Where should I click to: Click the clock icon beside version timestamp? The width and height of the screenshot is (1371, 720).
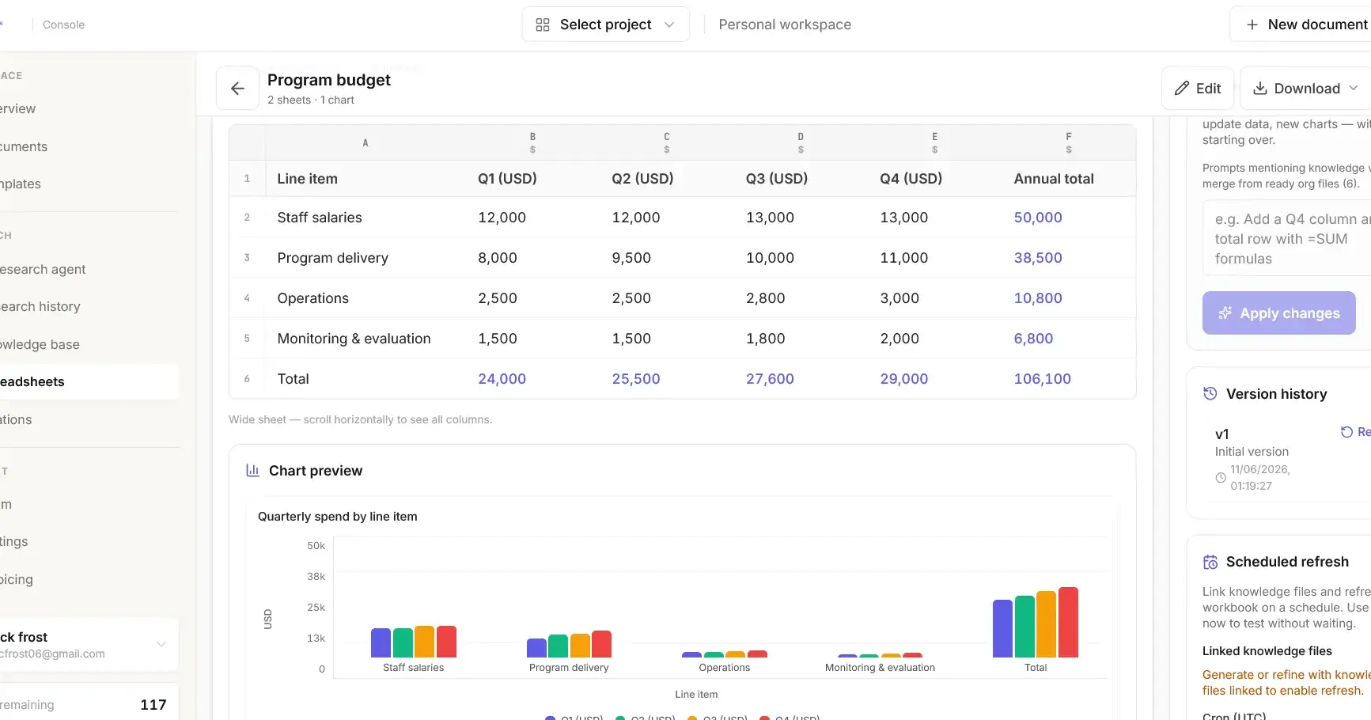click(x=1221, y=478)
